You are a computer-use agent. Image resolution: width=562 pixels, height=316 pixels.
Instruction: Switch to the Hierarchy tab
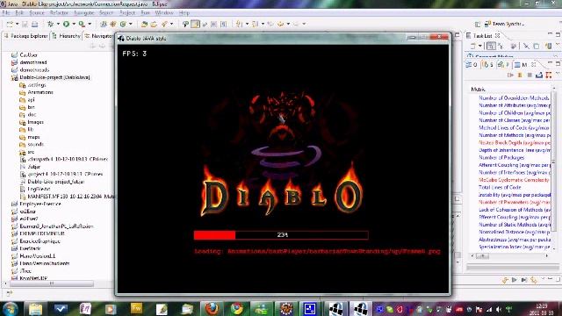coord(67,36)
